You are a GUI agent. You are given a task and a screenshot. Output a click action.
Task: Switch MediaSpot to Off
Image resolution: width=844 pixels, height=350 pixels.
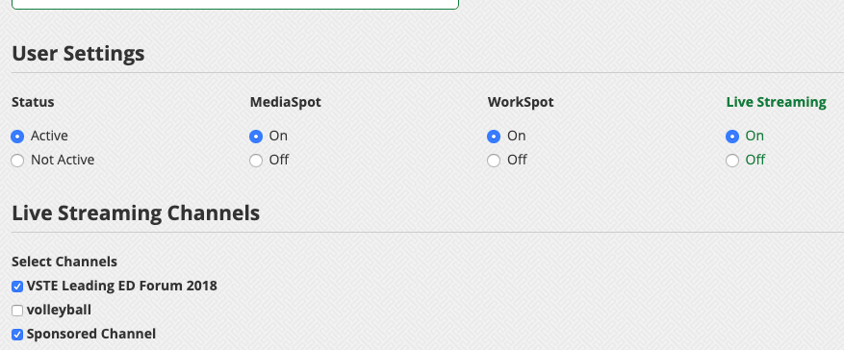coord(256,161)
